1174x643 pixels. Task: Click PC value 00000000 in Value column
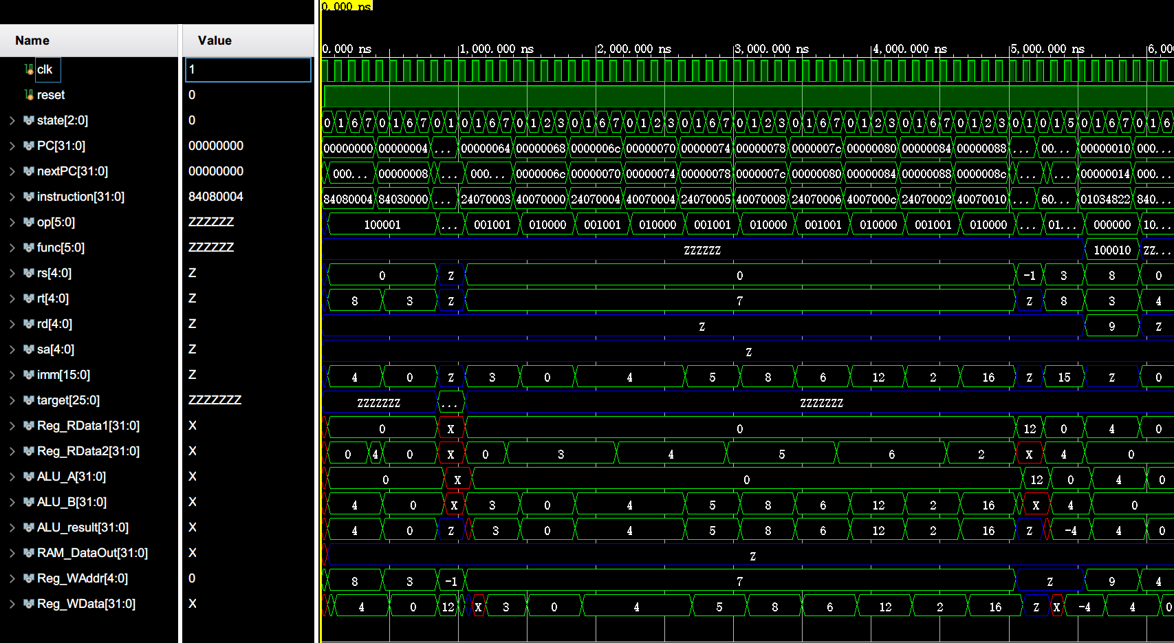click(x=216, y=146)
